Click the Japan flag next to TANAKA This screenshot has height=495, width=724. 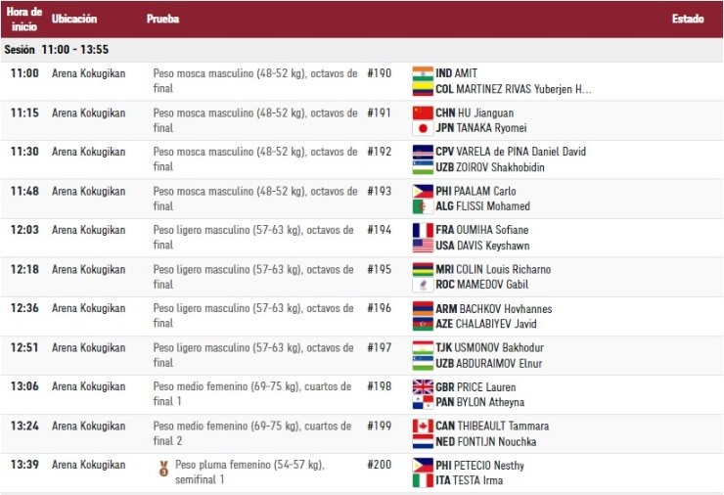[423, 128]
